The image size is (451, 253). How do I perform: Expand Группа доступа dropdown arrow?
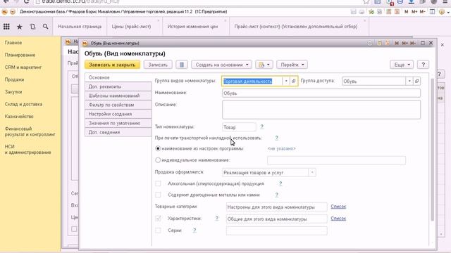tap(409, 82)
